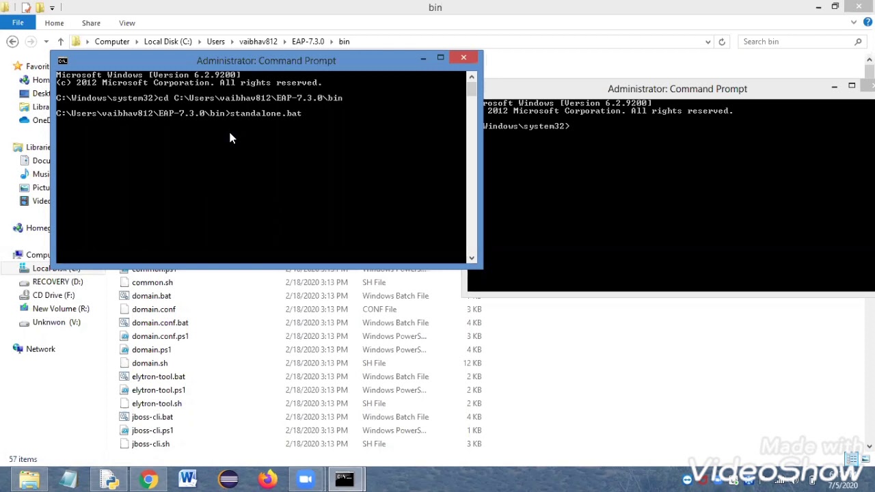The image size is (875, 492).
Task: Open Notepad from the taskbar
Action: (x=69, y=479)
